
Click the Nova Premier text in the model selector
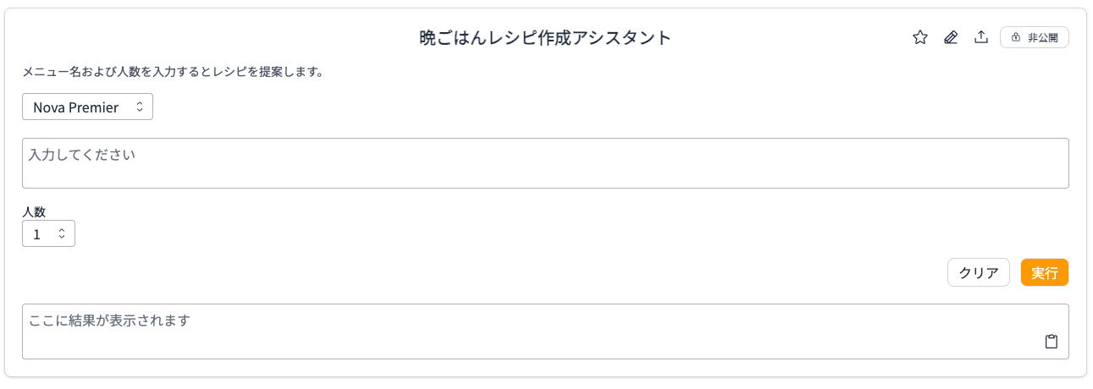[x=75, y=107]
